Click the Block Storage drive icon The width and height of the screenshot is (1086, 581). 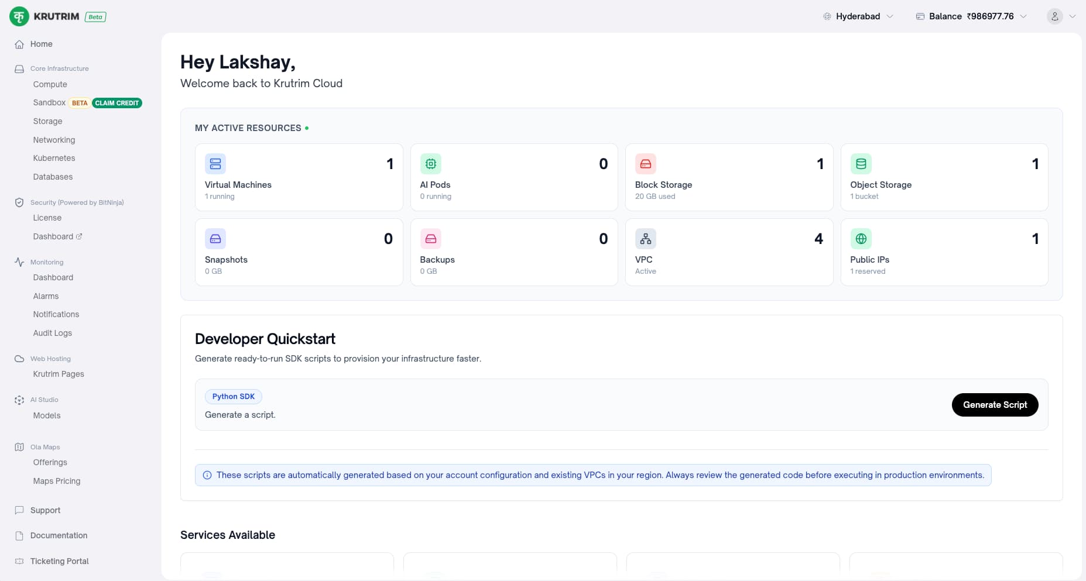pyautogui.click(x=646, y=164)
